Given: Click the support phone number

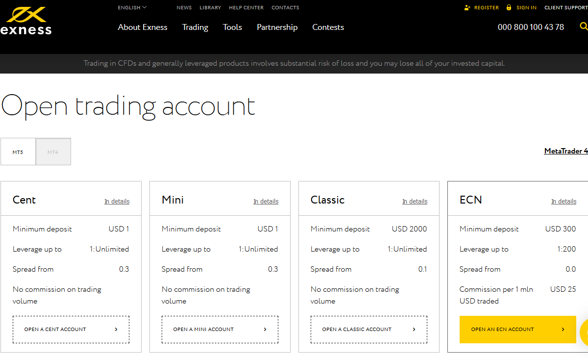Looking at the screenshot, I should pos(531,27).
